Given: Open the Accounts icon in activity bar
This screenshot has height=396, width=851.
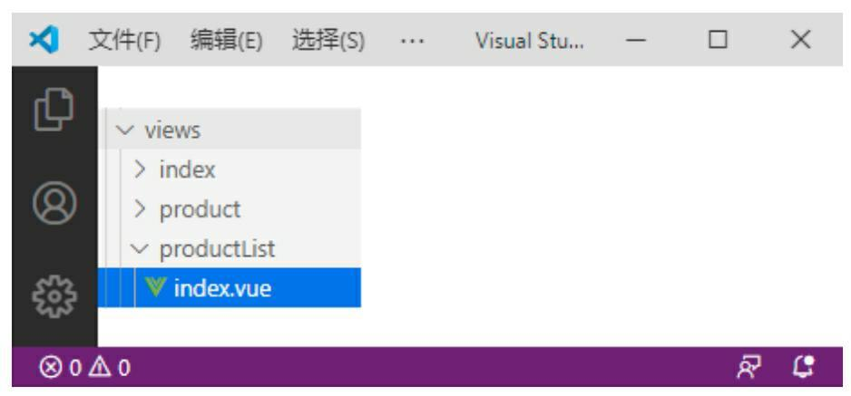Looking at the screenshot, I should tap(54, 203).
